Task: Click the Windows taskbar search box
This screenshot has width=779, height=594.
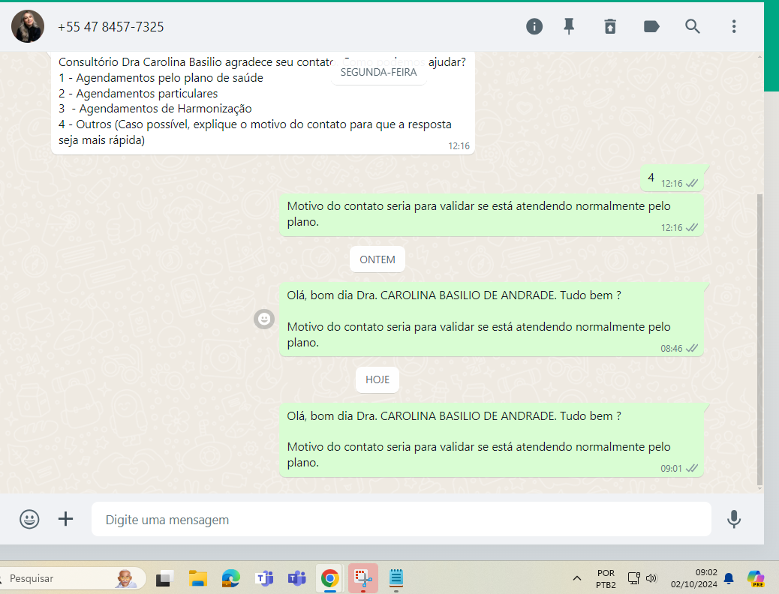Action: (73, 578)
